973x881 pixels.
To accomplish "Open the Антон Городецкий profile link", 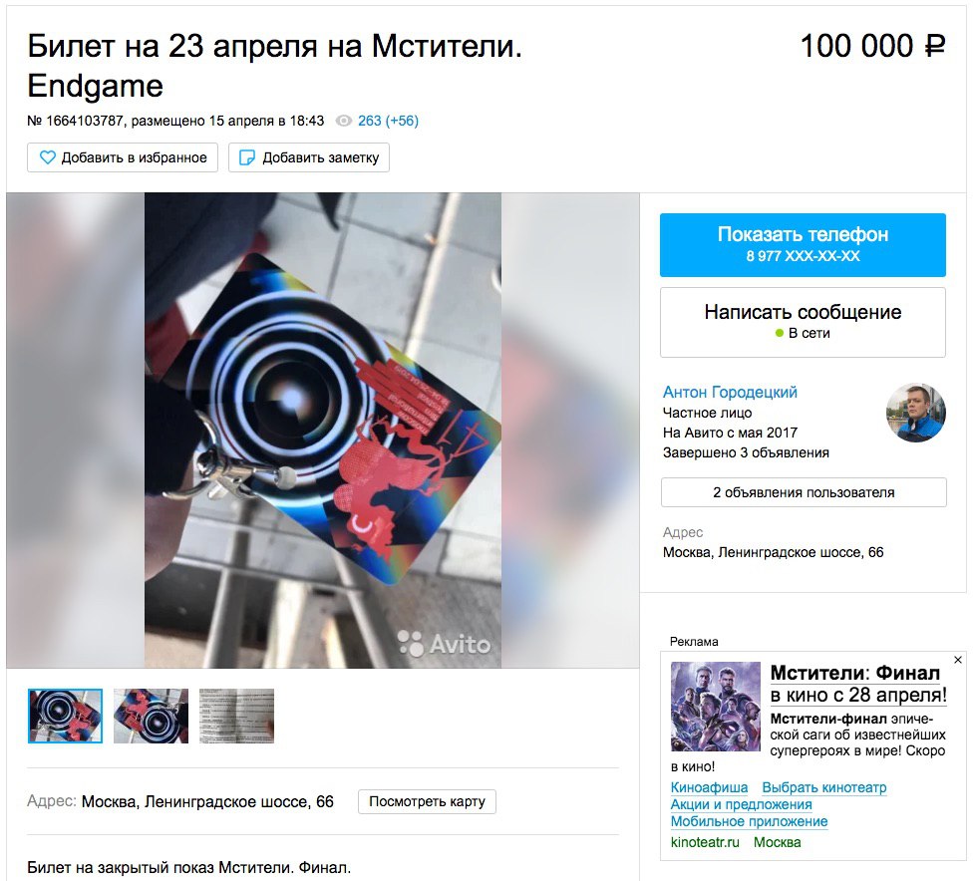I will point(730,392).
